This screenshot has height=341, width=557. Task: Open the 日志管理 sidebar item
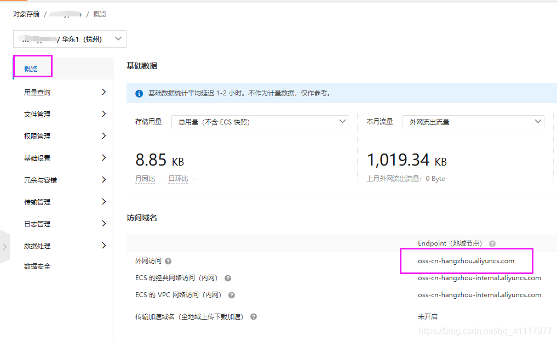tap(37, 224)
